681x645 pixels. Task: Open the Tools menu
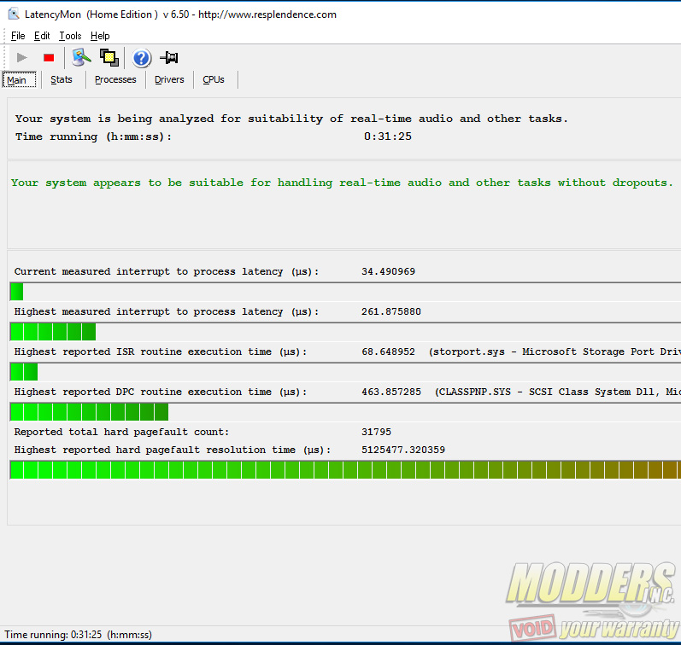click(70, 36)
